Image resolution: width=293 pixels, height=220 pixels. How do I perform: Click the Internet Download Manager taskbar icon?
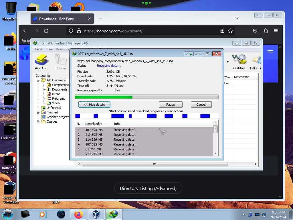pyautogui.click(x=113, y=214)
